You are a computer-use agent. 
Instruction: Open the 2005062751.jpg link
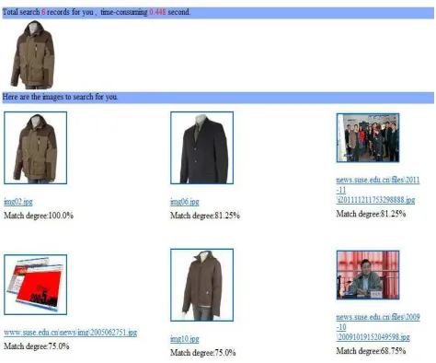pos(71,333)
